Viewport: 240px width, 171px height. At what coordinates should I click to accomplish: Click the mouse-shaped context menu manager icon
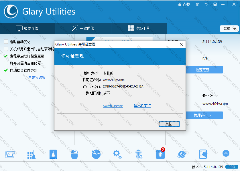74,154
